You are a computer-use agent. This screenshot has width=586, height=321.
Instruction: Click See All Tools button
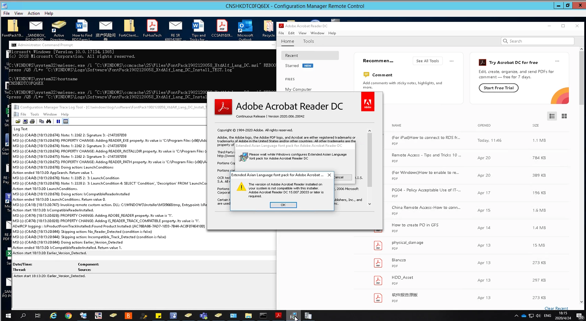(427, 61)
